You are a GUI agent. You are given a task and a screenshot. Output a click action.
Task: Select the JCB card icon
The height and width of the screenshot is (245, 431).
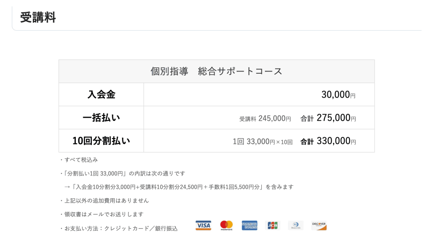click(273, 225)
